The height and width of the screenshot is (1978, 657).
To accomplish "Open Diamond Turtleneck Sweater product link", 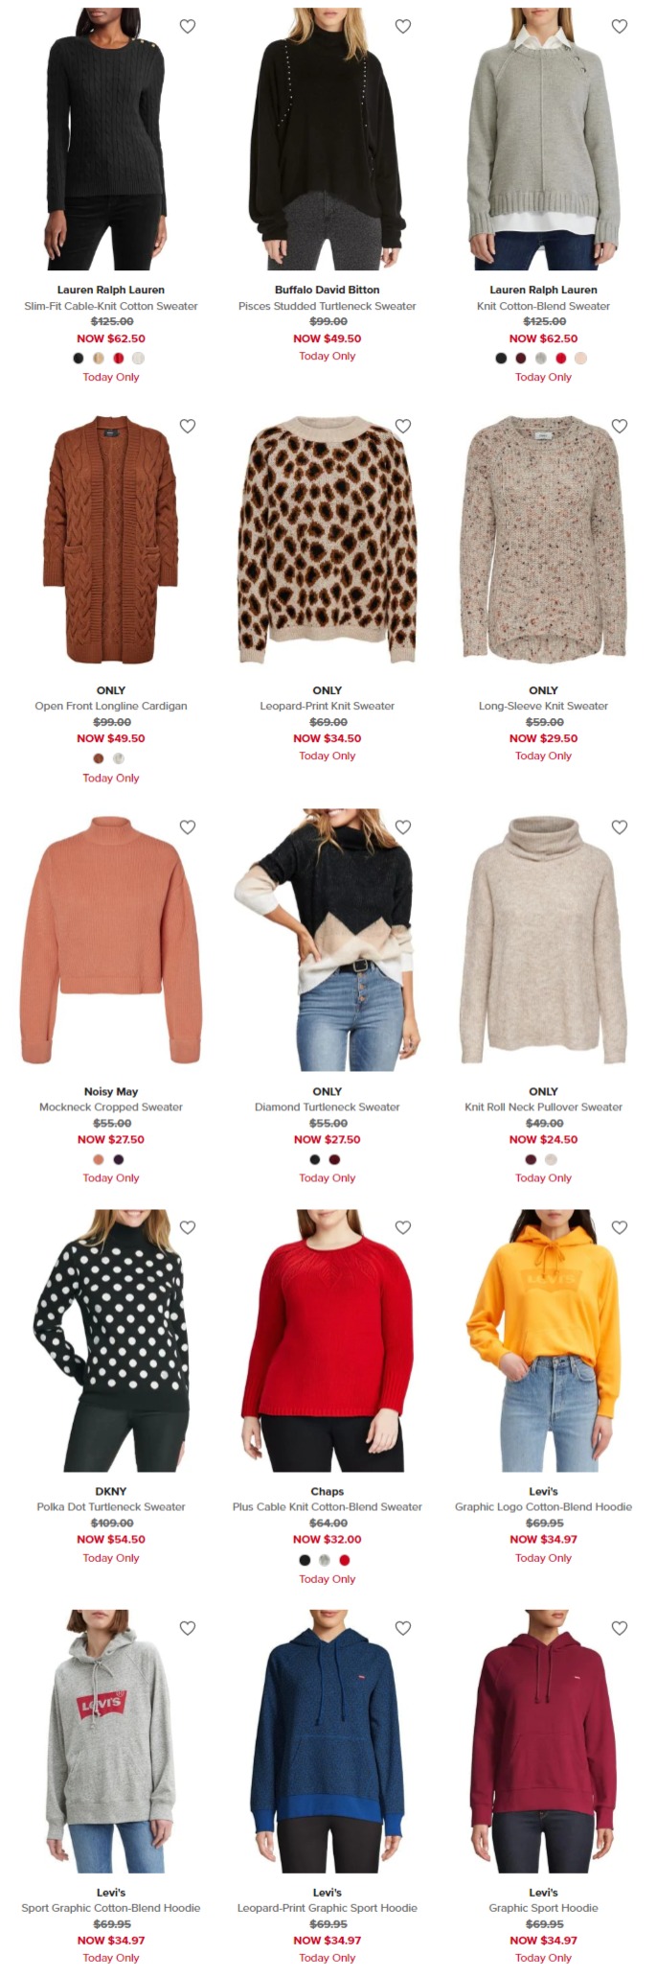I will [328, 1106].
